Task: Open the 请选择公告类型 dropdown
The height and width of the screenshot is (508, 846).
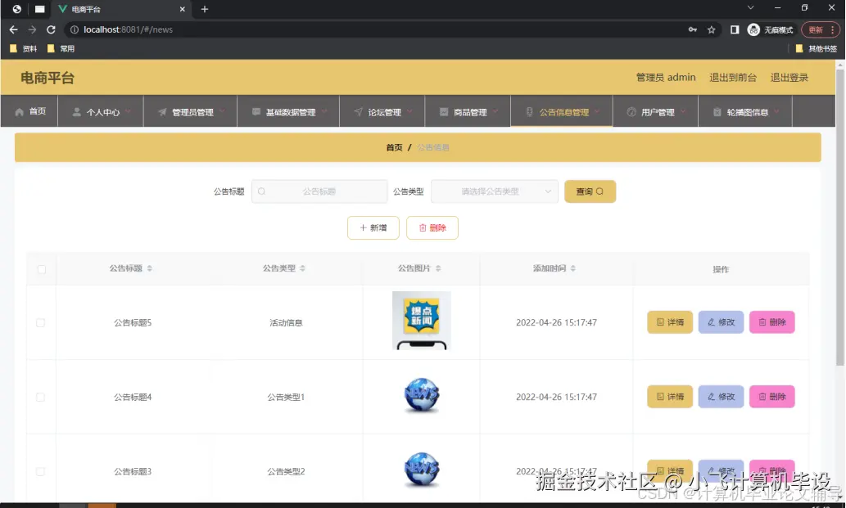Action: [494, 191]
